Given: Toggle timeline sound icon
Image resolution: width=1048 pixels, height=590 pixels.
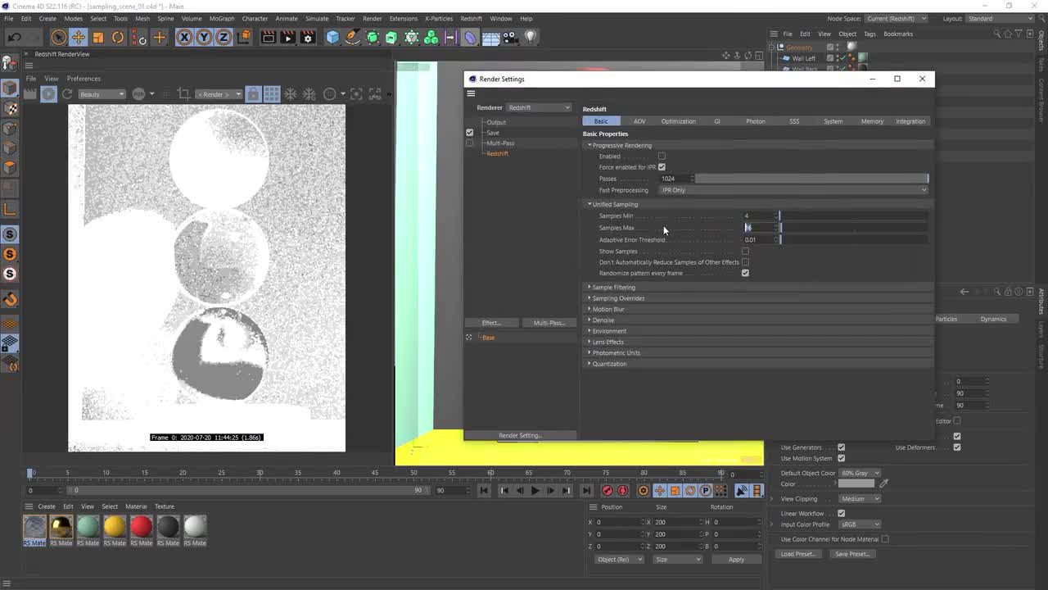Looking at the screenshot, I should point(741,490).
